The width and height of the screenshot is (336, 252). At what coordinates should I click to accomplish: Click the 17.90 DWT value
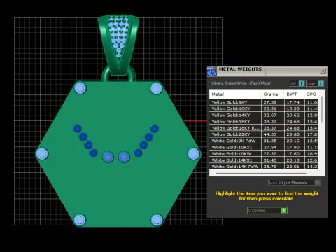pyautogui.click(x=293, y=147)
